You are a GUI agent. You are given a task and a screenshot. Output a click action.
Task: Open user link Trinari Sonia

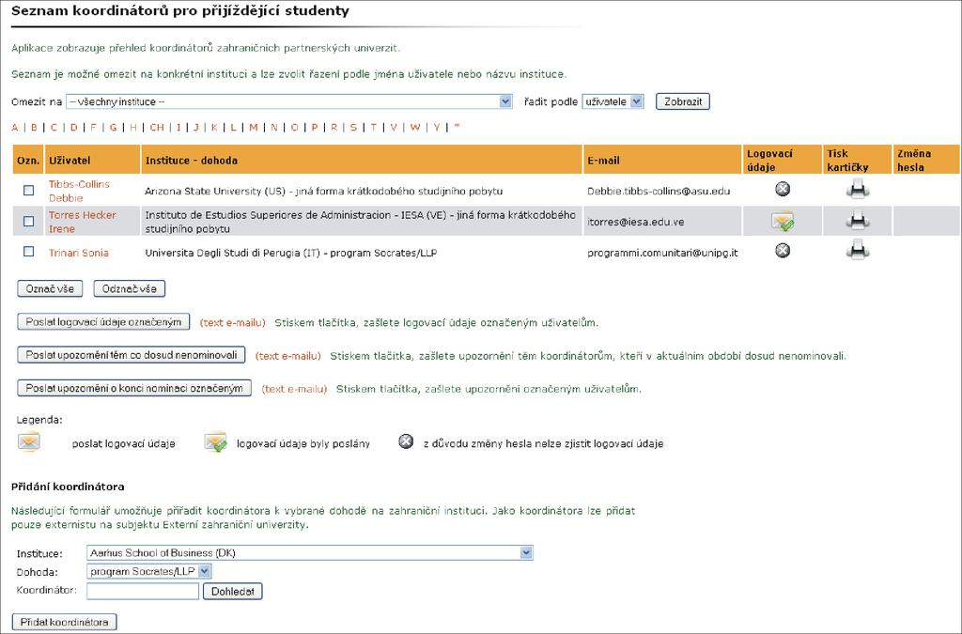pyautogui.click(x=79, y=253)
